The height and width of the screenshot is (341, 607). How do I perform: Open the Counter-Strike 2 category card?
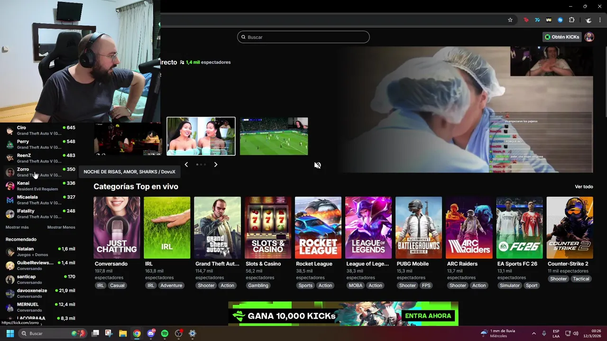pyautogui.click(x=570, y=228)
